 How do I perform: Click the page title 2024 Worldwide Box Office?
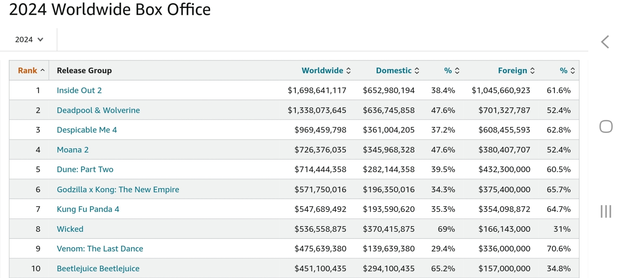point(110,9)
